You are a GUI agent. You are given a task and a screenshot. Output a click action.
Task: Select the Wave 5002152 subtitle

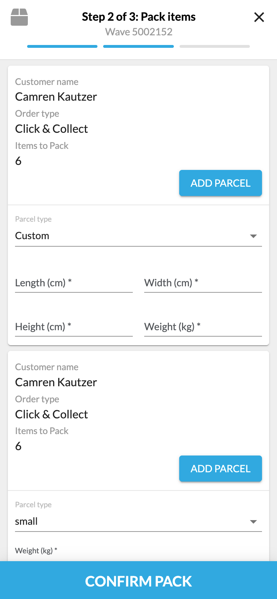(138, 32)
